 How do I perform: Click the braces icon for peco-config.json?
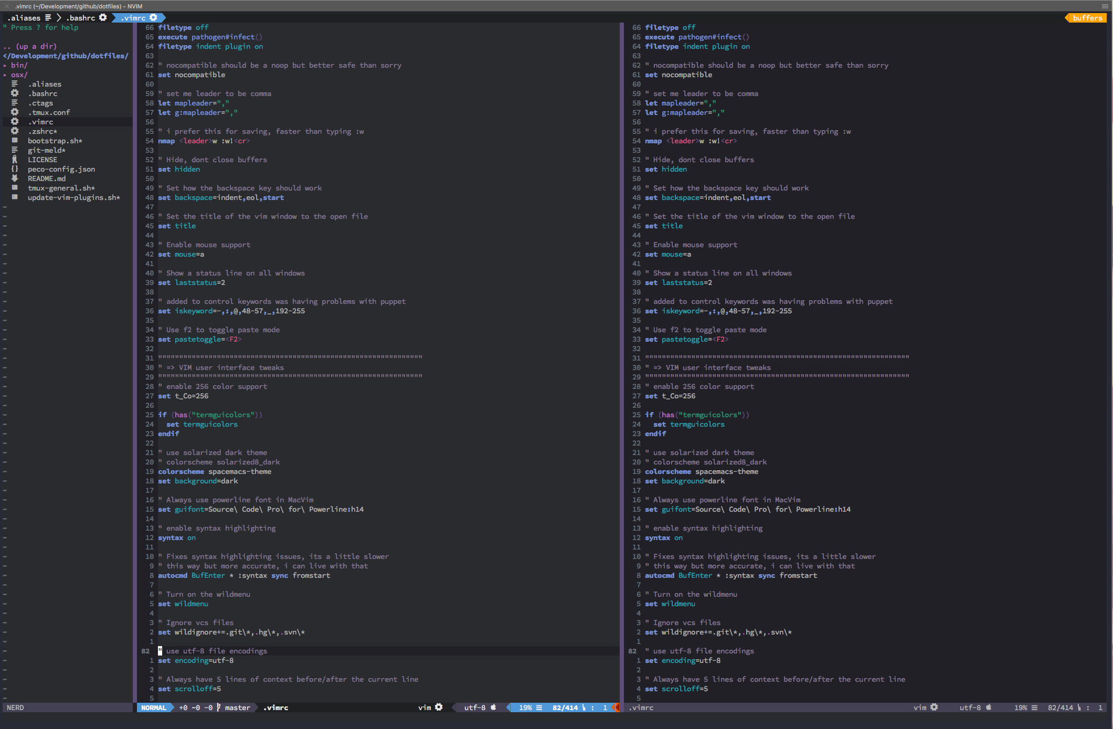[15, 169]
